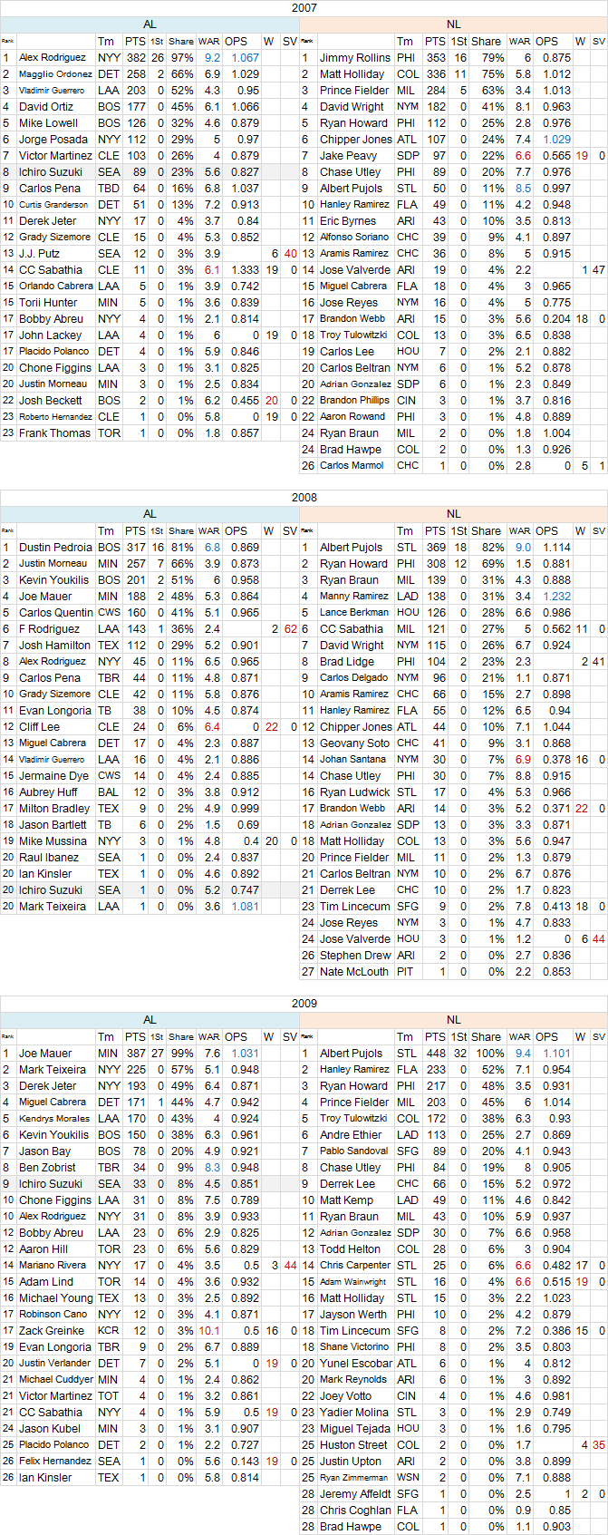Select the NL header in the 2009 table
Image resolution: width=608 pixels, height=1535 pixels.
pos(453,1020)
